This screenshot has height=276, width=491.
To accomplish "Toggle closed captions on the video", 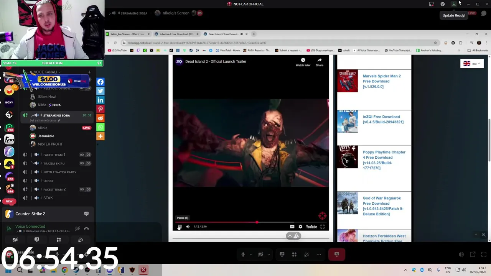I will click(x=292, y=227).
